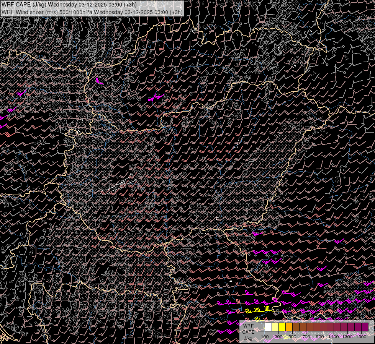Select the 1300 legend tick label

[347, 337]
